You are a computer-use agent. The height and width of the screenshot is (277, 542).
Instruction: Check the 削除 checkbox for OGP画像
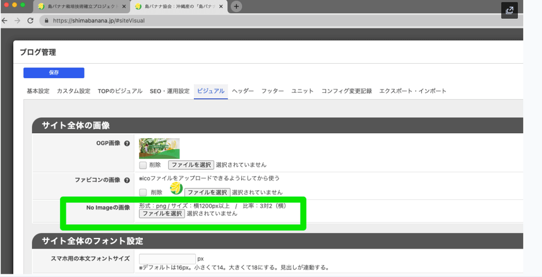click(x=143, y=165)
